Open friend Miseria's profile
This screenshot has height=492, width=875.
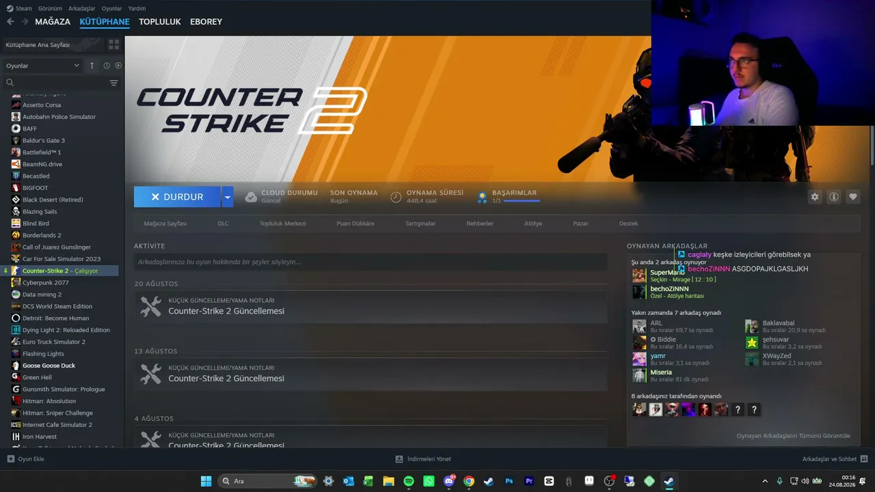[661, 372]
